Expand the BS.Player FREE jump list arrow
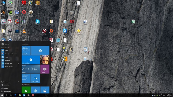Screen dimensions: 173x97 coord(18,64)
